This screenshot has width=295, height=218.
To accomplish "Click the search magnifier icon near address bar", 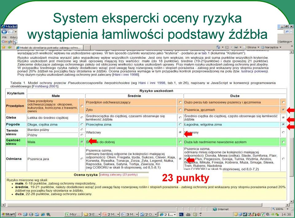I will [287, 31].
